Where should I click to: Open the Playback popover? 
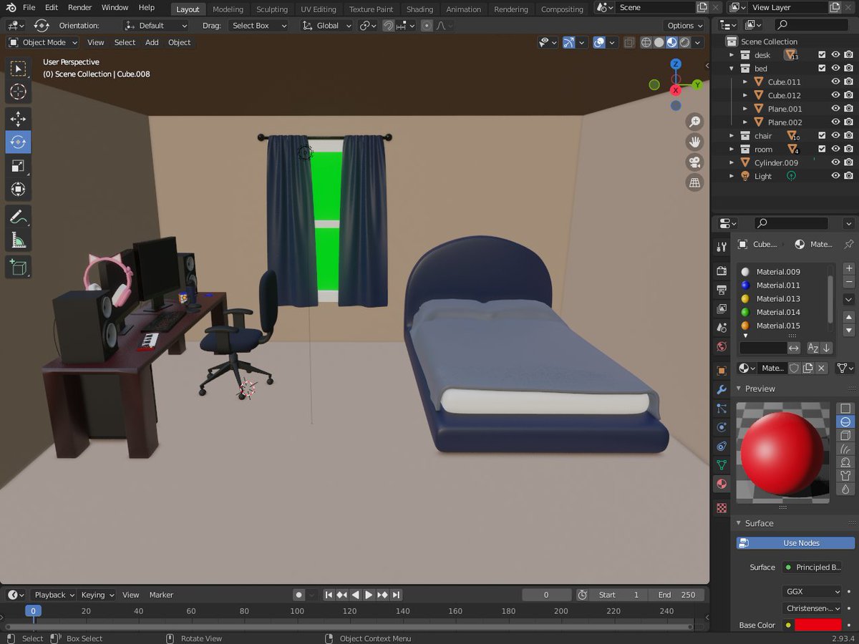54,595
